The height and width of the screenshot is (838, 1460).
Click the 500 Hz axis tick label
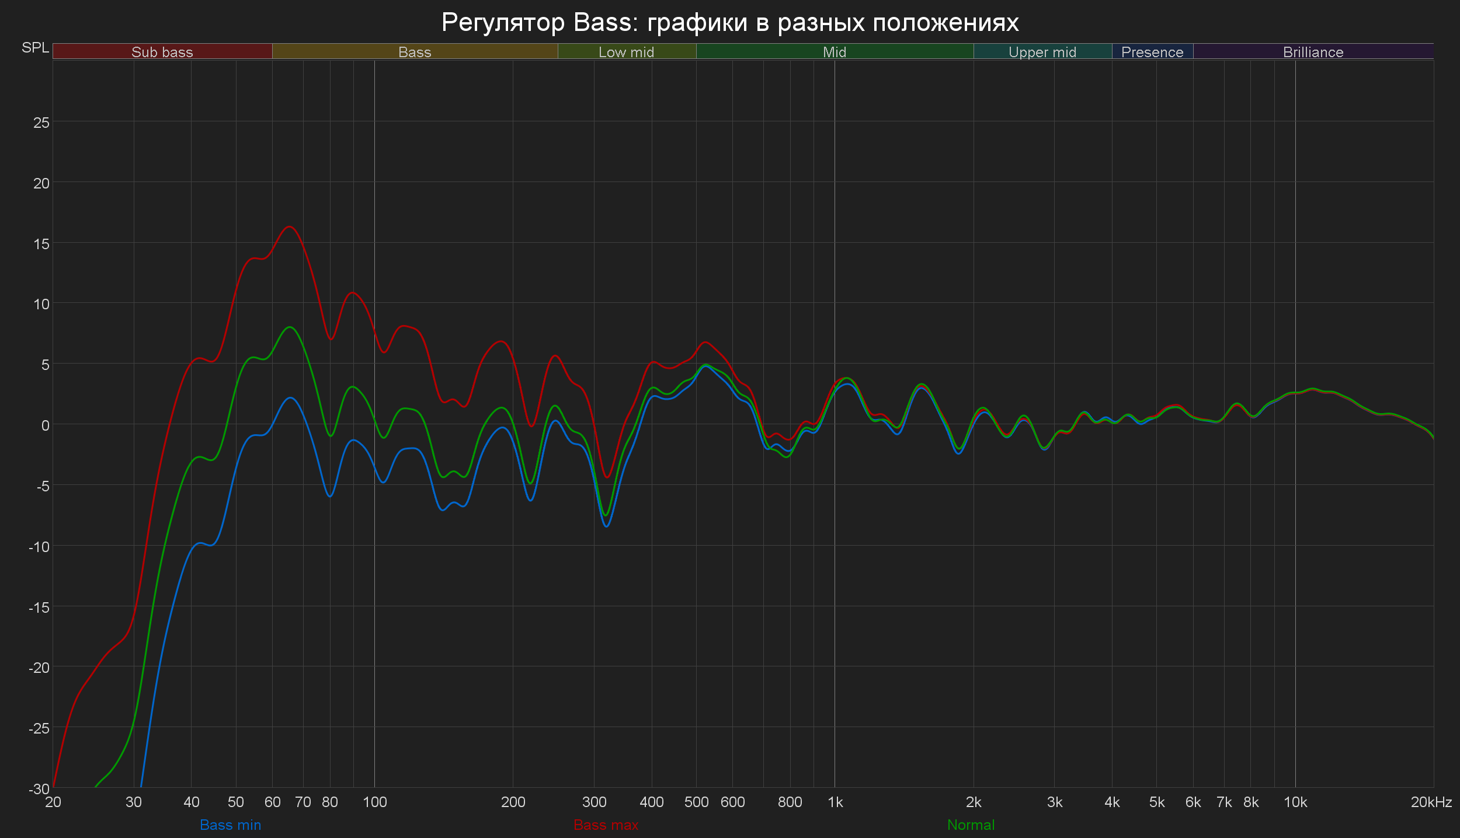pos(696,802)
